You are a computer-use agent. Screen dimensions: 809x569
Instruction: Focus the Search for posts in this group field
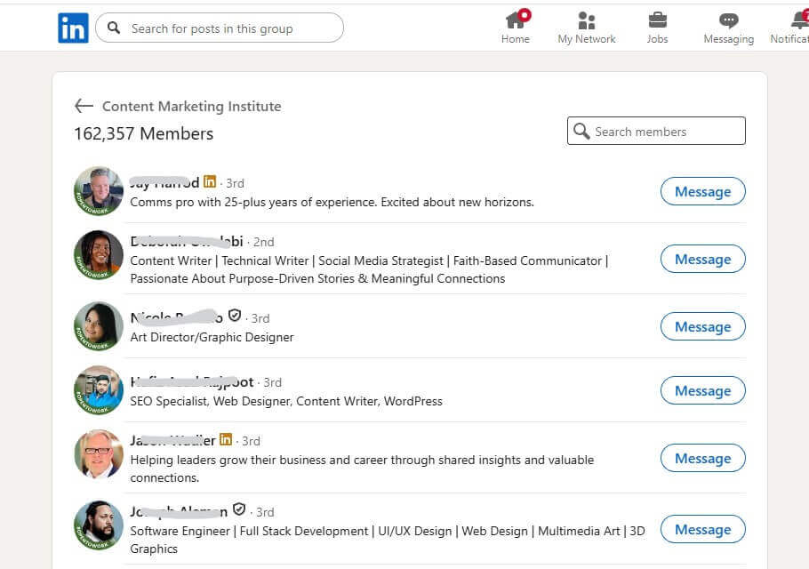pyautogui.click(x=220, y=28)
